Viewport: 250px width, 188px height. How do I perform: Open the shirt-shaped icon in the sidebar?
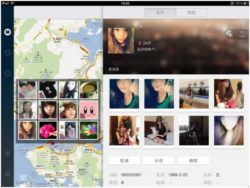click(8, 153)
